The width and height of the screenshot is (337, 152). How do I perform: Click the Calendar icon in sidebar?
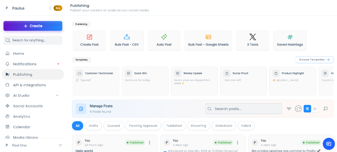click(8, 127)
